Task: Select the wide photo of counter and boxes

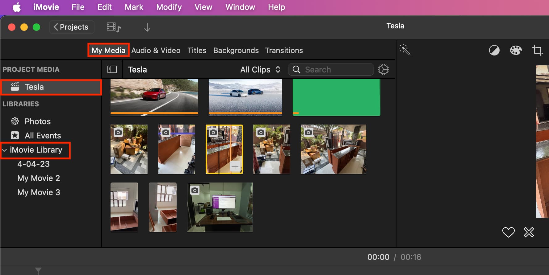Action: (333, 149)
